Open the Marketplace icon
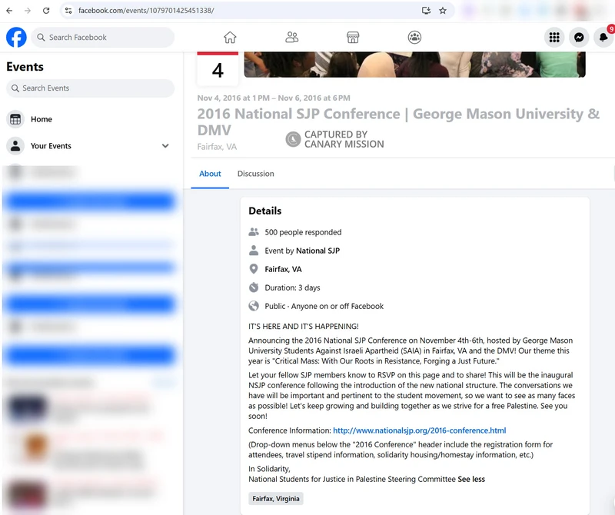This screenshot has height=515, width=615. point(353,37)
